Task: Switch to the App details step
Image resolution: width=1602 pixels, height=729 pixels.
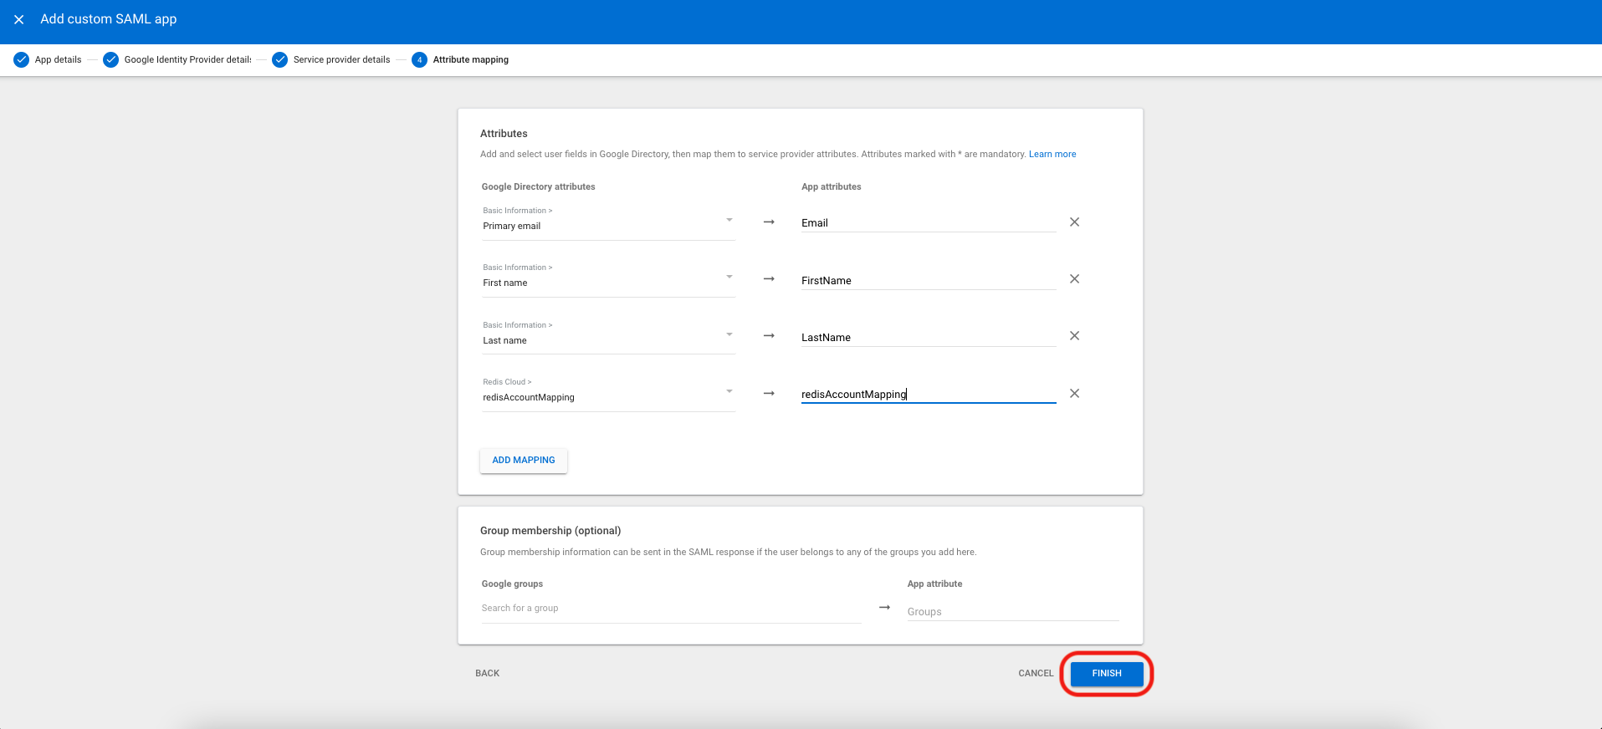Action: tap(58, 60)
